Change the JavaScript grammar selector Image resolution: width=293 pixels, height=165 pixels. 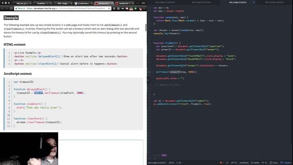click(x=244, y=163)
